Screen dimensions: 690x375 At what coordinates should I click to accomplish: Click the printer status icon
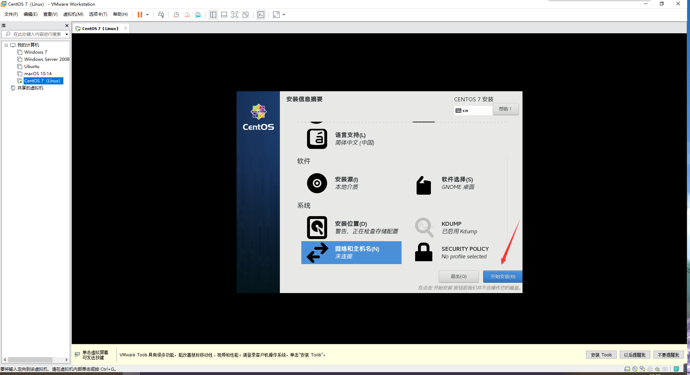coord(650,369)
